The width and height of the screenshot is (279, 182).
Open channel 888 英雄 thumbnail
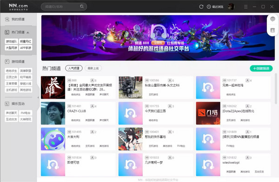pos(53,87)
